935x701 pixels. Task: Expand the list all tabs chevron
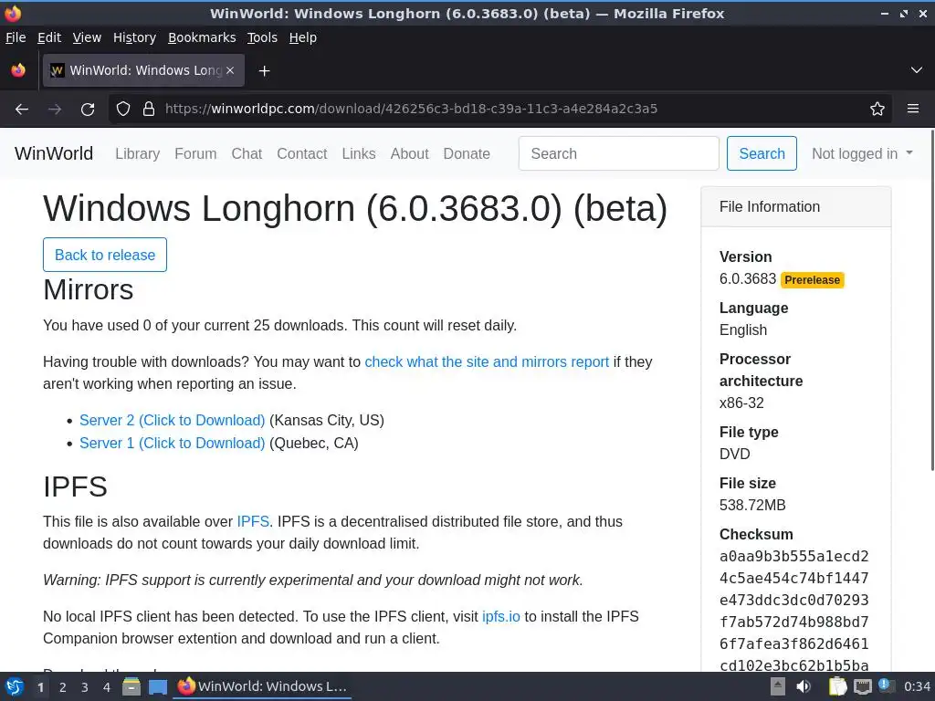point(917,70)
